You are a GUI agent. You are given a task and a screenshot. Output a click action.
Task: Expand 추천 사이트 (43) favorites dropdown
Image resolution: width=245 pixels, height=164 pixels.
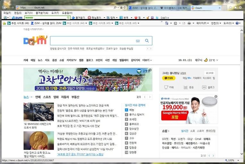(x=138, y=23)
